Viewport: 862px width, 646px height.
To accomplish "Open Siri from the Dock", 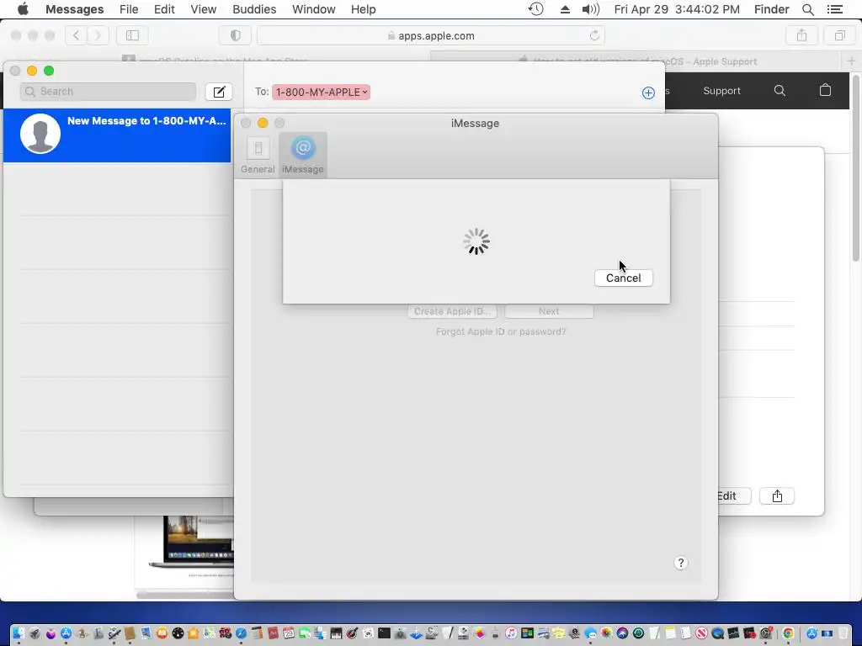I will pyautogui.click(x=622, y=633).
